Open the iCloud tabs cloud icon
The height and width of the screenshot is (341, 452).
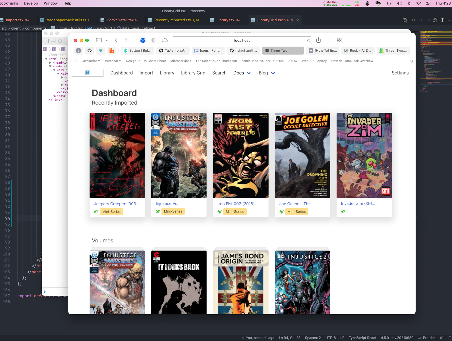(x=165, y=40)
